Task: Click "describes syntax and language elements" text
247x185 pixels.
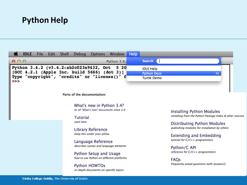Action: [x=100, y=146]
